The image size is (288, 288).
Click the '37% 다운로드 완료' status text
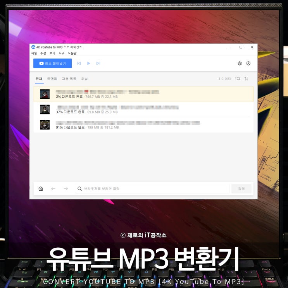(x=70, y=112)
